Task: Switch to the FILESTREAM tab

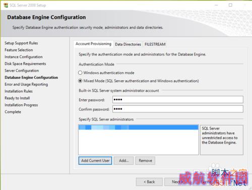Action: point(155,44)
